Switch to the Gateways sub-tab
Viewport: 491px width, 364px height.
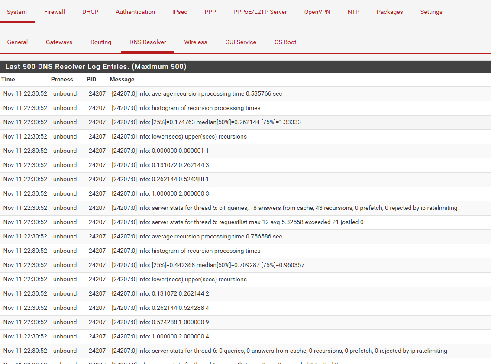(x=59, y=42)
